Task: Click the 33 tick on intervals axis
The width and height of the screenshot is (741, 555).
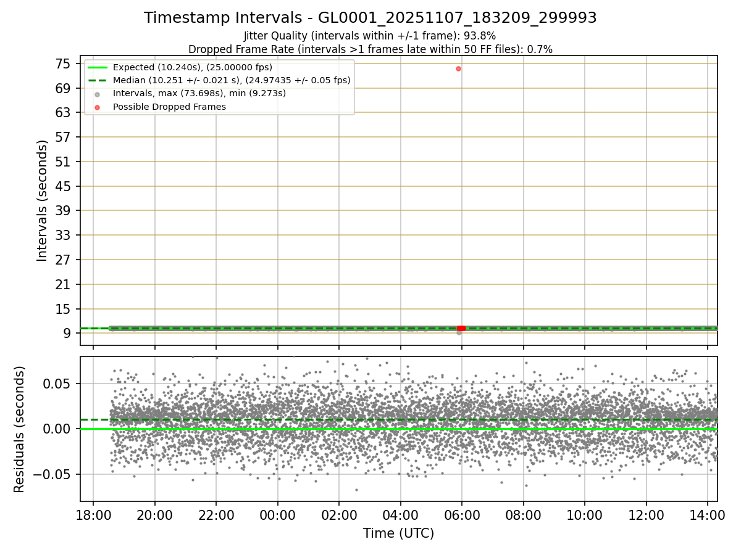Action: point(62,235)
